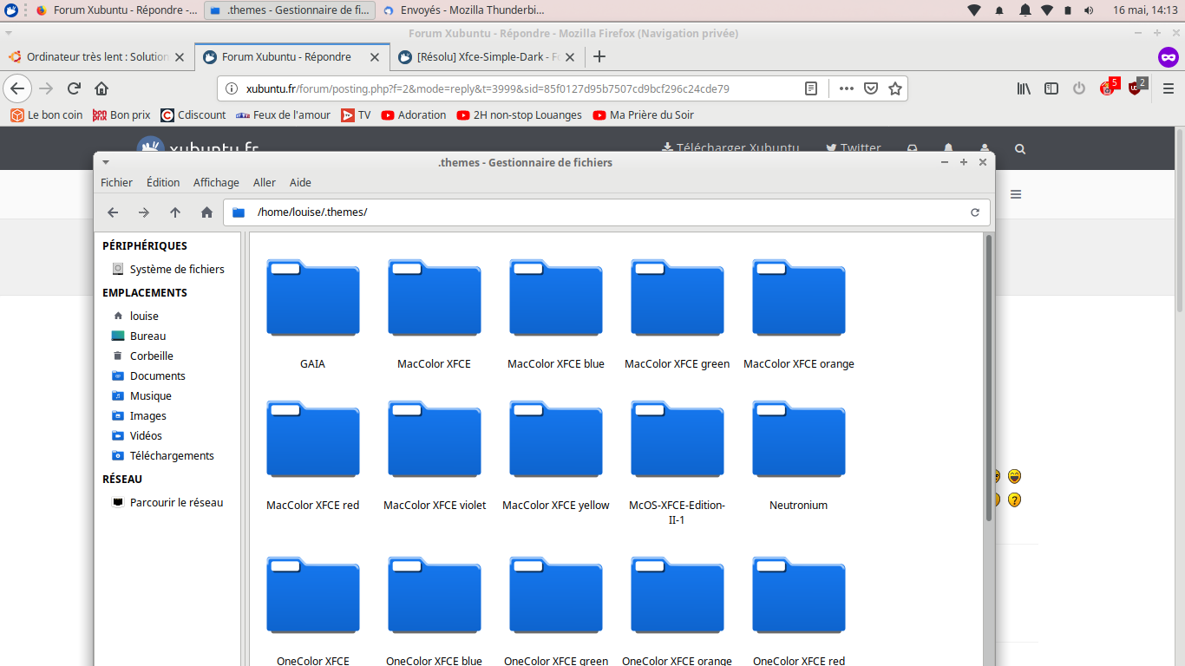
Task: Open the Édition menu
Action: (163, 182)
